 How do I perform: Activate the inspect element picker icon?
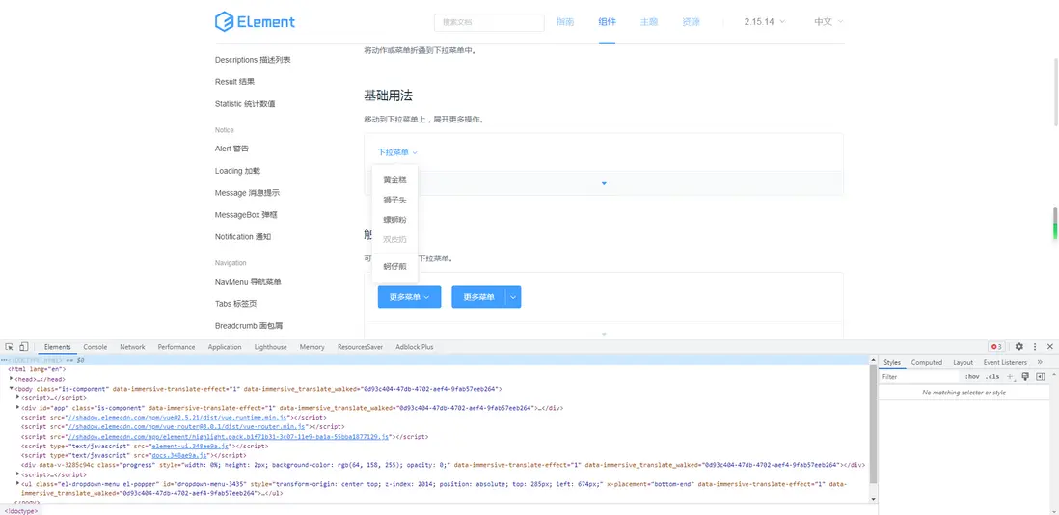tap(10, 347)
